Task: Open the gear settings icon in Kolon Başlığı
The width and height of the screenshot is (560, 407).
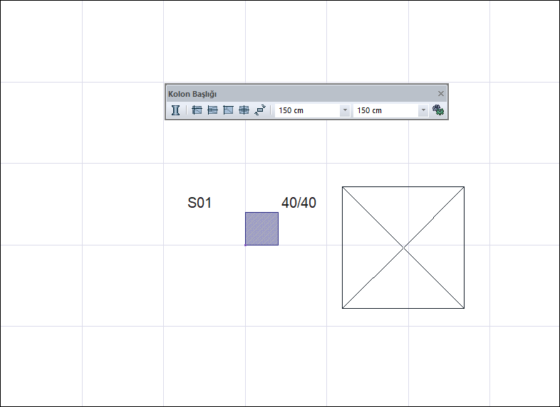Action: pyautogui.click(x=438, y=110)
